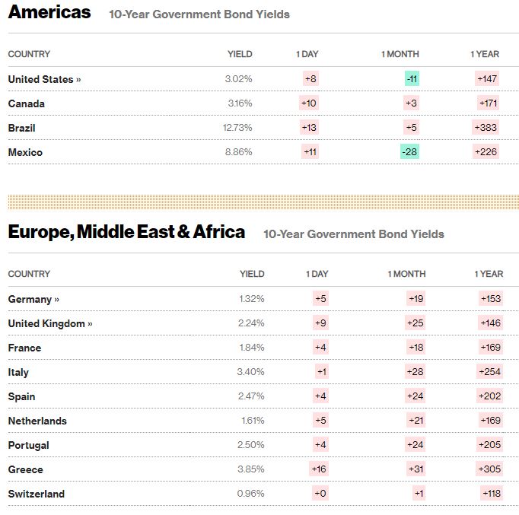Click Greece's +16 one-day change cell

coord(319,469)
